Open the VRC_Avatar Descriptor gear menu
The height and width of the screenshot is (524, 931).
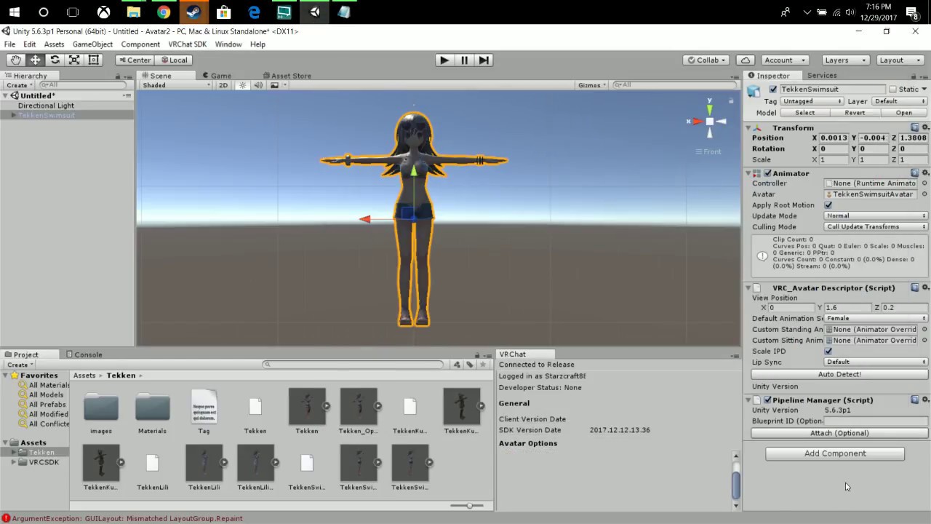[925, 287]
